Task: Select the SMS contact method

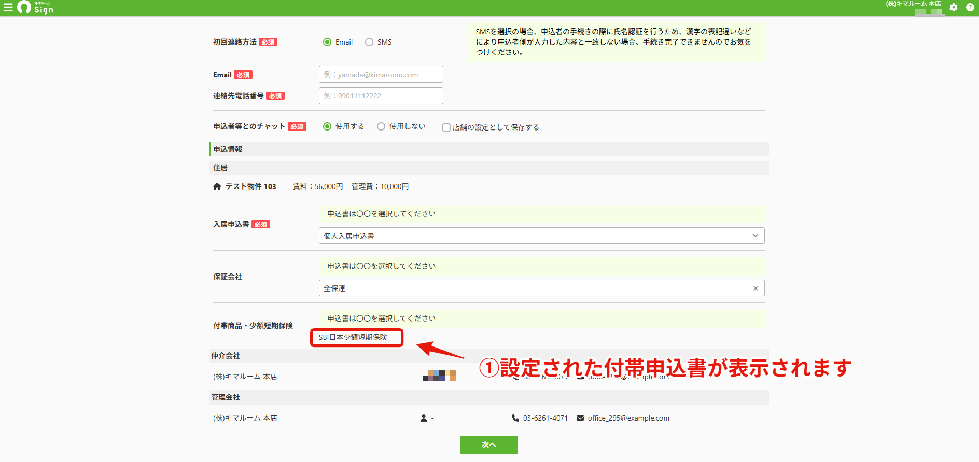Action: pyautogui.click(x=369, y=42)
